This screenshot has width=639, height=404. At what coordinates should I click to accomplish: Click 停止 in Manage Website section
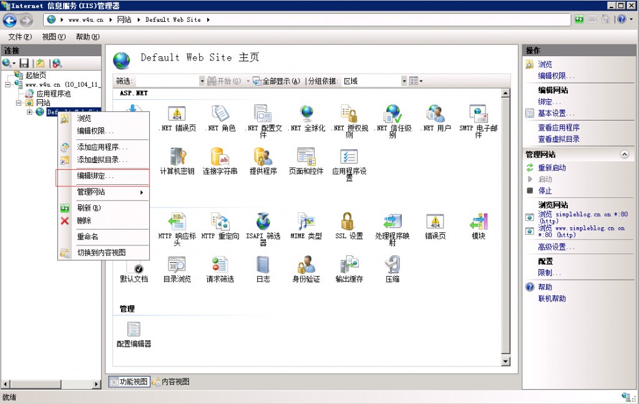coord(545,190)
